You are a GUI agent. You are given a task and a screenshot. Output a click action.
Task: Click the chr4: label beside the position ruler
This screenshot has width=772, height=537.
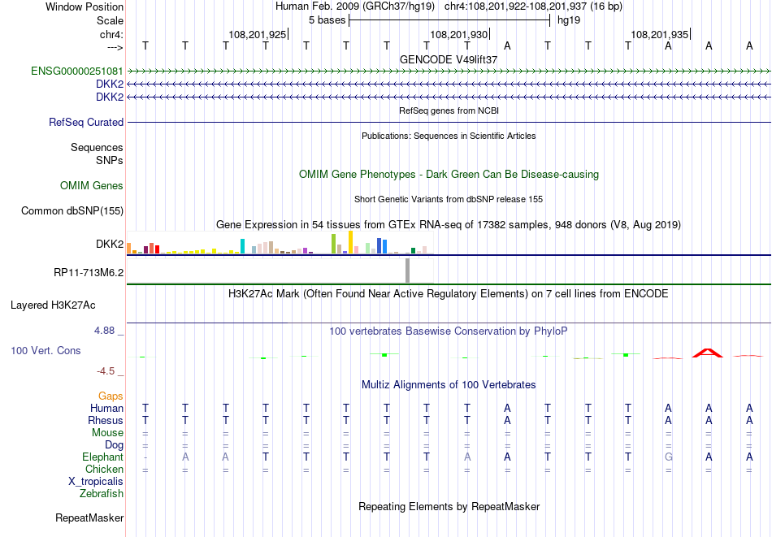[112, 34]
